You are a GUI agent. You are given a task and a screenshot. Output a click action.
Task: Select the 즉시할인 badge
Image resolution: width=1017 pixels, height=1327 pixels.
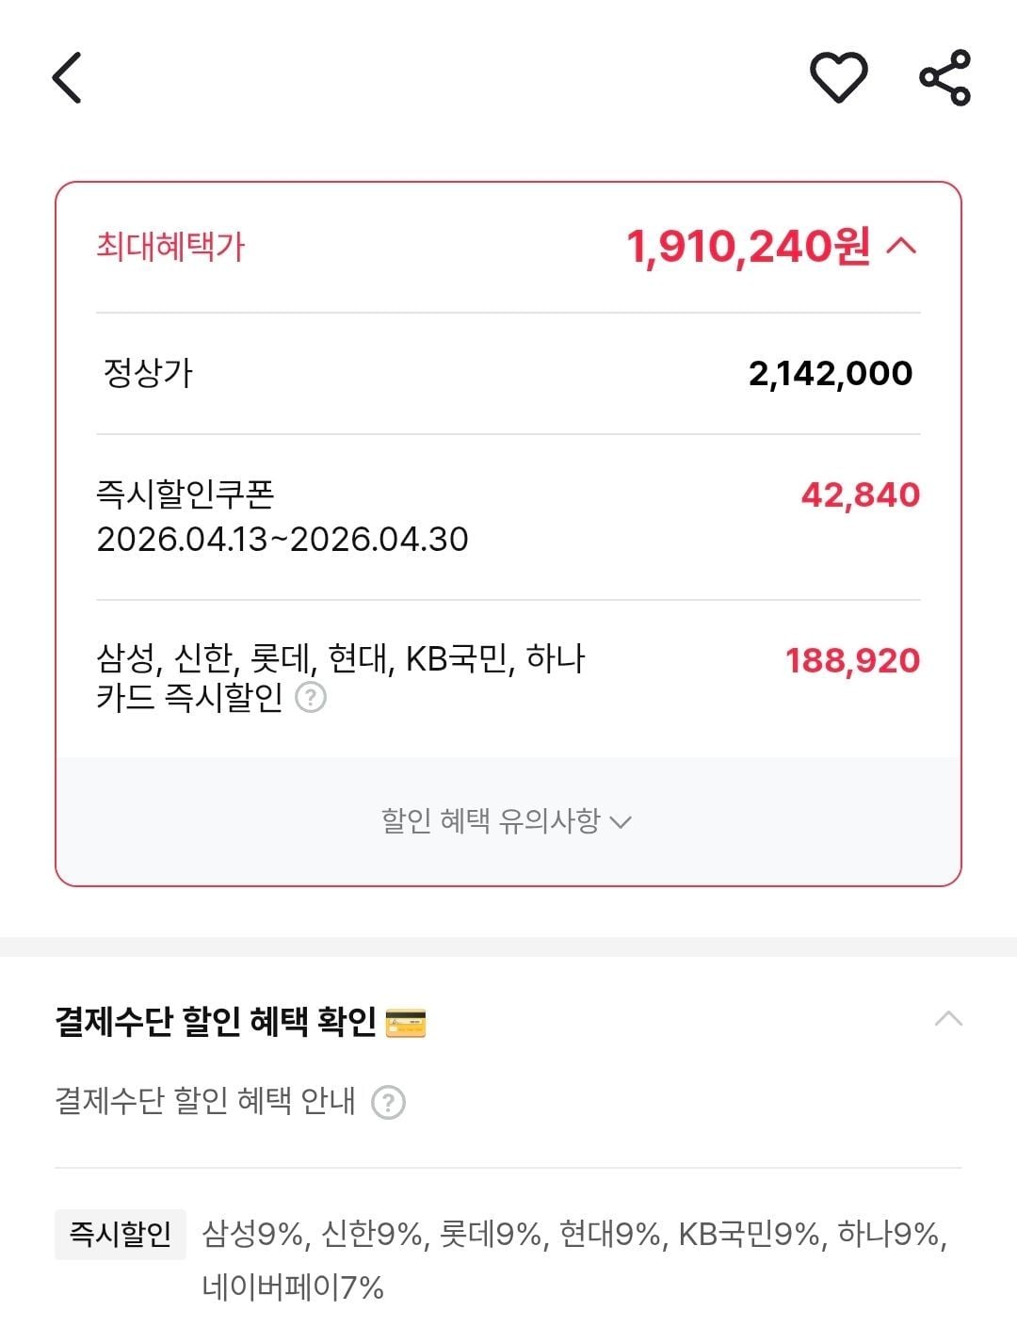(121, 1234)
